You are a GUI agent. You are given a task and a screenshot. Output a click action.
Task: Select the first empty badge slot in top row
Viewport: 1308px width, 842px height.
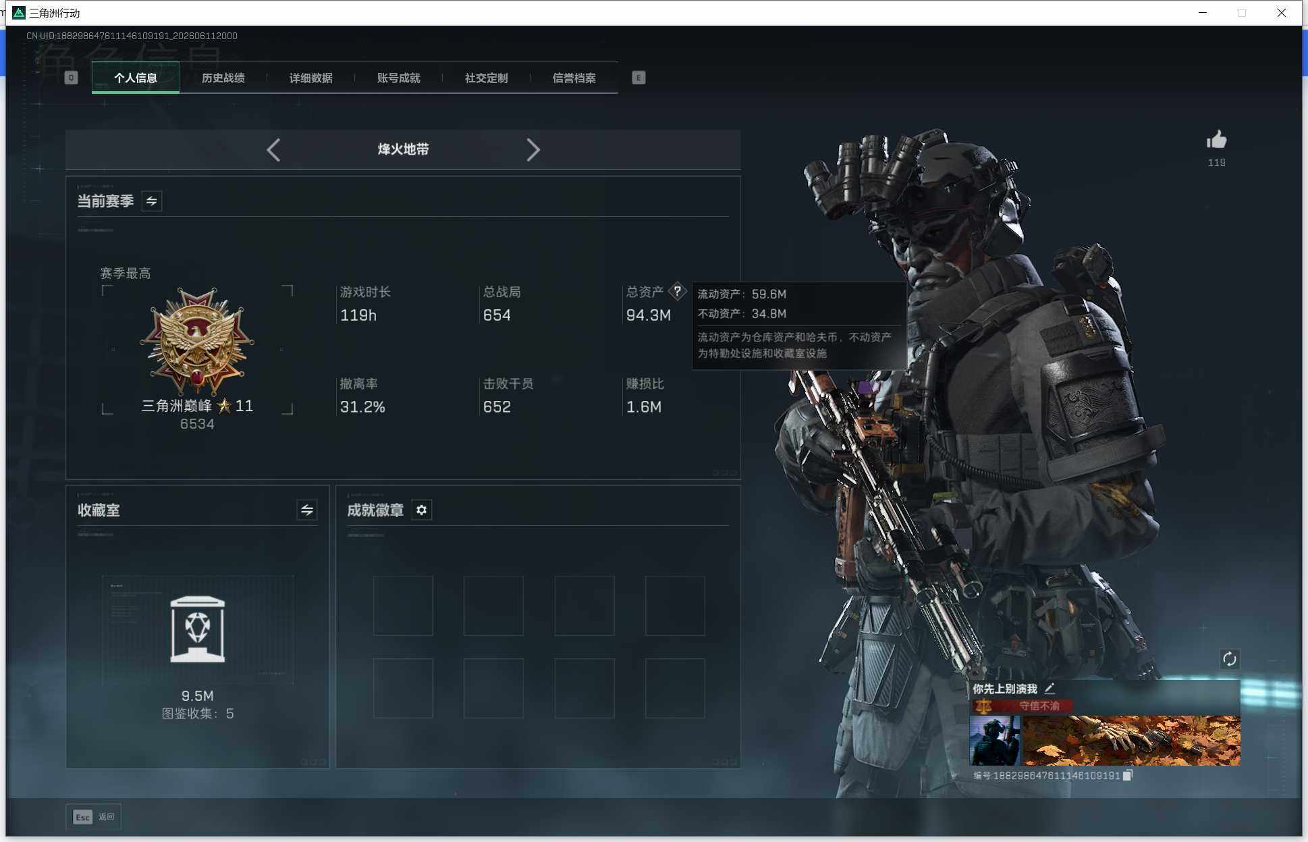click(403, 606)
